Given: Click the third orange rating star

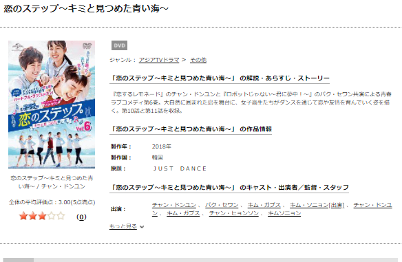Looking at the screenshot, I should click(42, 216).
